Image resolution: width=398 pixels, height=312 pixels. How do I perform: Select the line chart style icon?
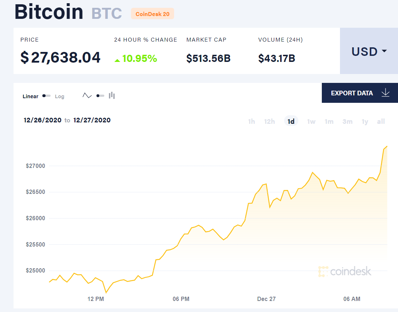[87, 95]
